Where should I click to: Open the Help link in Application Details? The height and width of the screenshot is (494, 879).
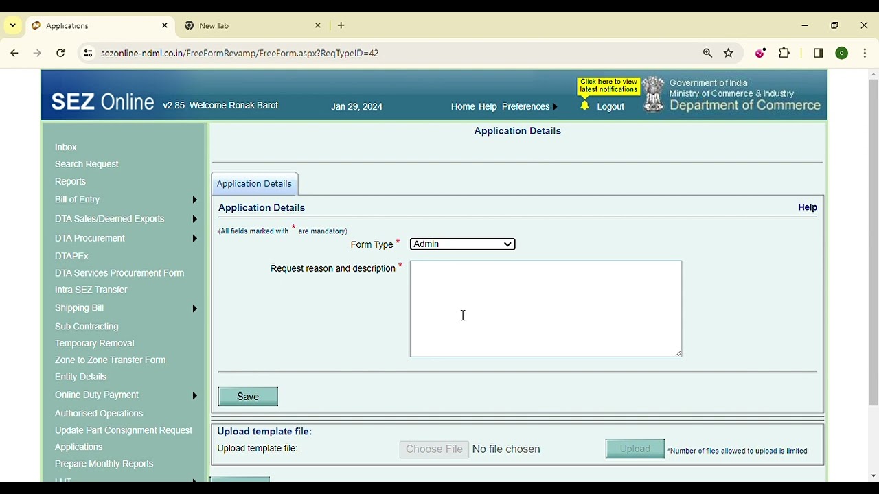[x=808, y=207]
